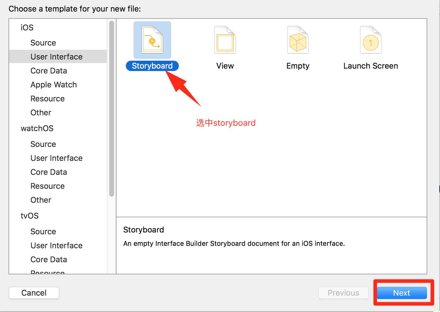
Task: Select User Interface under tvOS
Action: coord(56,246)
